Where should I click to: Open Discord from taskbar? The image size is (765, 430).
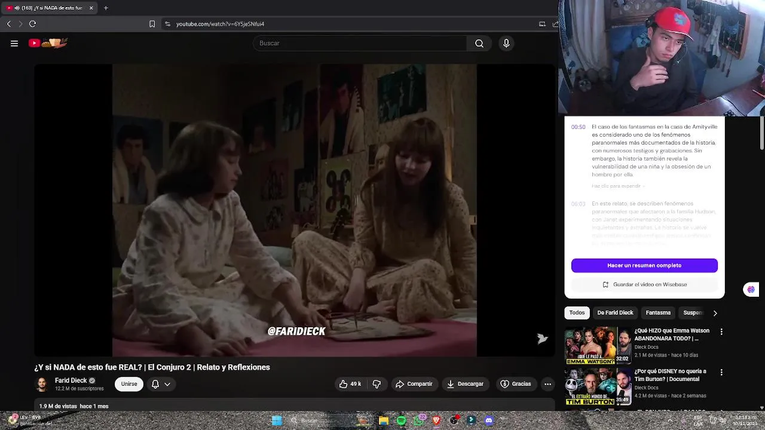coord(489,420)
